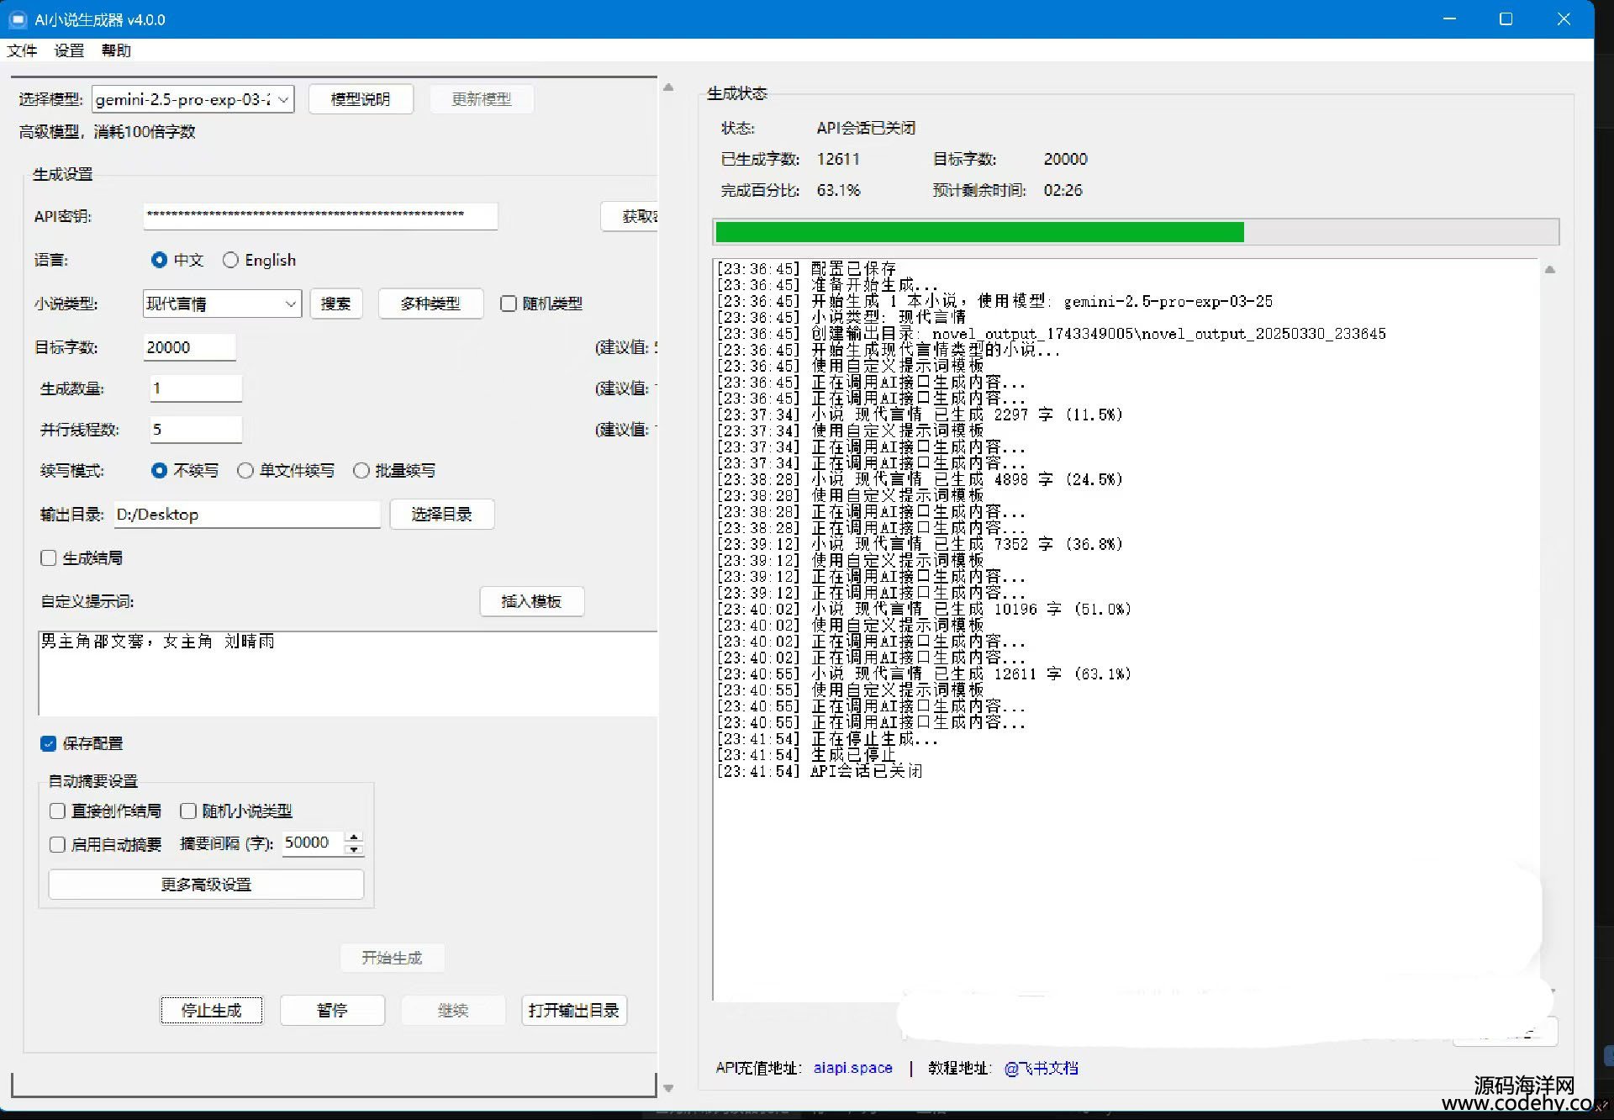Click the 完成百分比 value 63.1%
This screenshot has width=1614, height=1120.
(x=838, y=190)
